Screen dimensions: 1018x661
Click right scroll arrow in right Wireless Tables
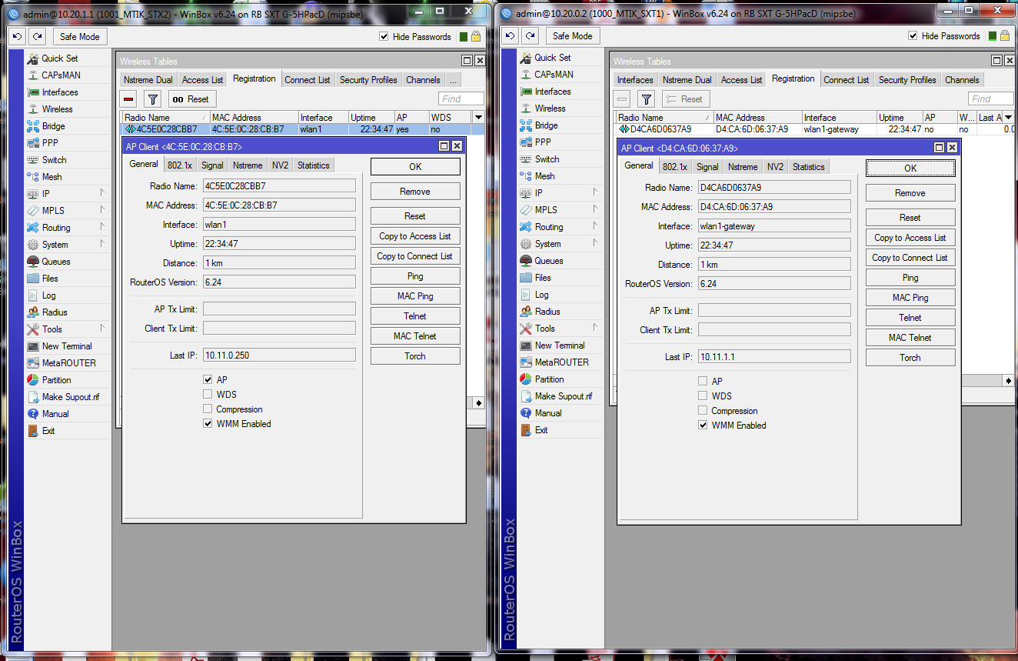point(1009,381)
